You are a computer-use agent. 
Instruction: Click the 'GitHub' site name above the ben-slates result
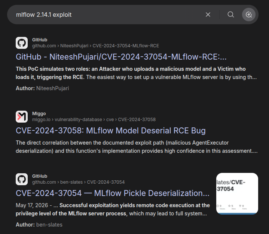coord(40,176)
